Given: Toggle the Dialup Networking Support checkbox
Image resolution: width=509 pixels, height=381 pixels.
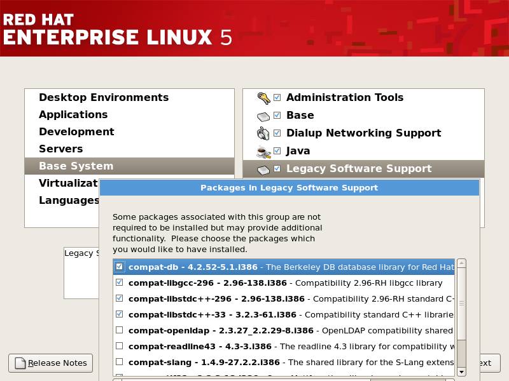Looking at the screenshot, I should click(277, 133).
